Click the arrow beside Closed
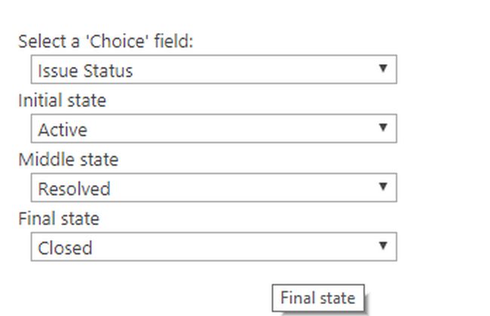This screenshot has width=490, height=316. click(x=383, y=246)
